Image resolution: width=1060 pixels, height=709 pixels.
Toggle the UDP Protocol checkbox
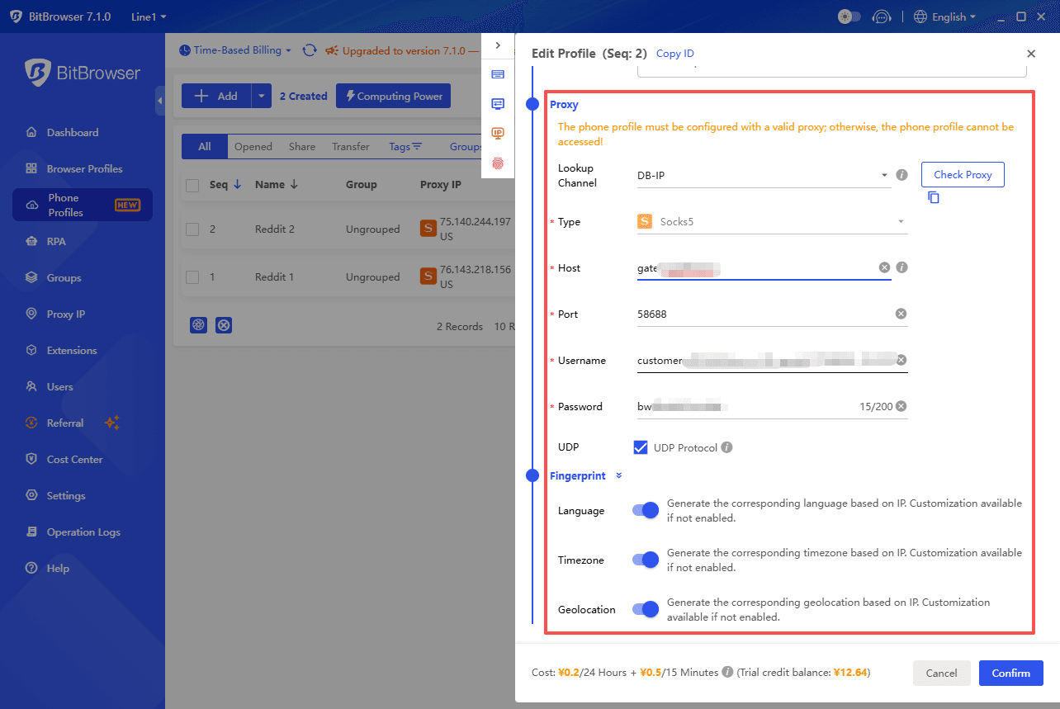(641, 447)
